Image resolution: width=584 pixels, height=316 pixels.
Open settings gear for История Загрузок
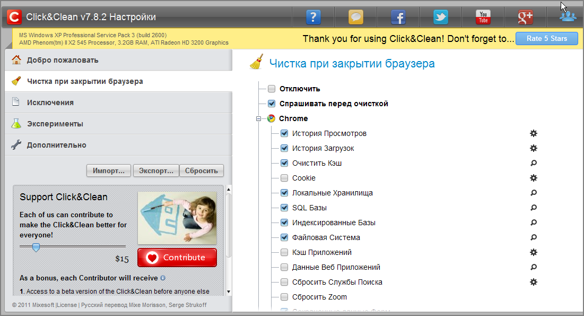[x=534, y=148]
